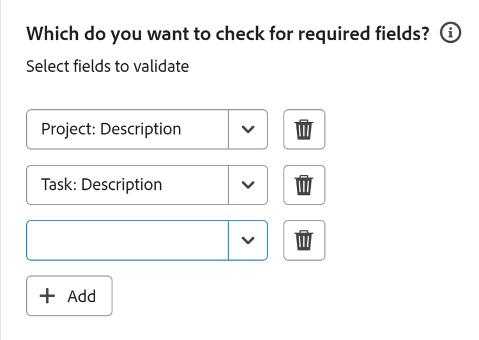The height and width of the screenshot is (340, 479).
Task: Open the Task: Description dropdown arrow
Action: (x=248, y=185)
